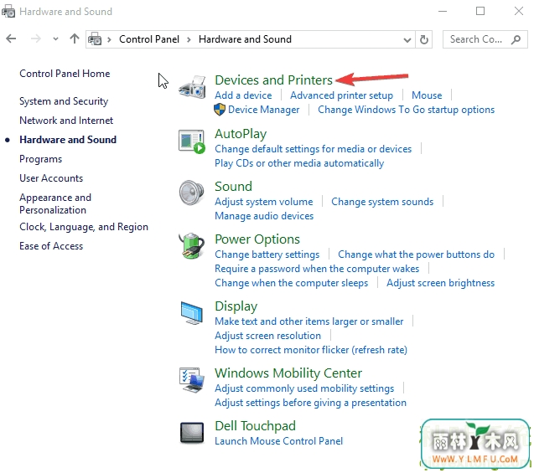The height and width of the screenshot is (473, 534).
Task: Open Ease of Access category
Action: coord(51,246)
